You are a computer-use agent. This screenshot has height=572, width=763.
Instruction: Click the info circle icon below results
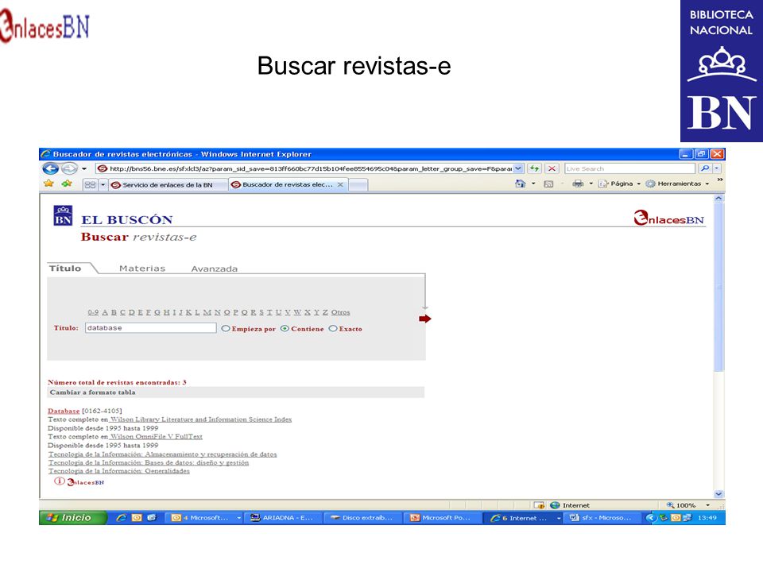[x=59, y=481]
